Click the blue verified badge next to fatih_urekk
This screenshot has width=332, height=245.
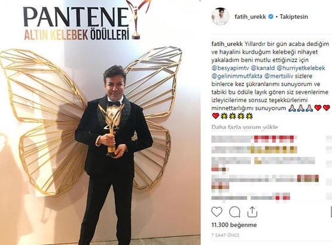[x=271, y=17]
